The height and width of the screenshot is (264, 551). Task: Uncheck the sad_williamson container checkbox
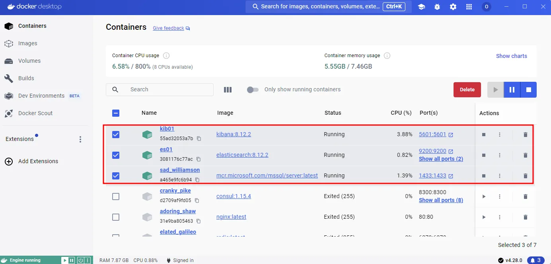tap(116, 176)
